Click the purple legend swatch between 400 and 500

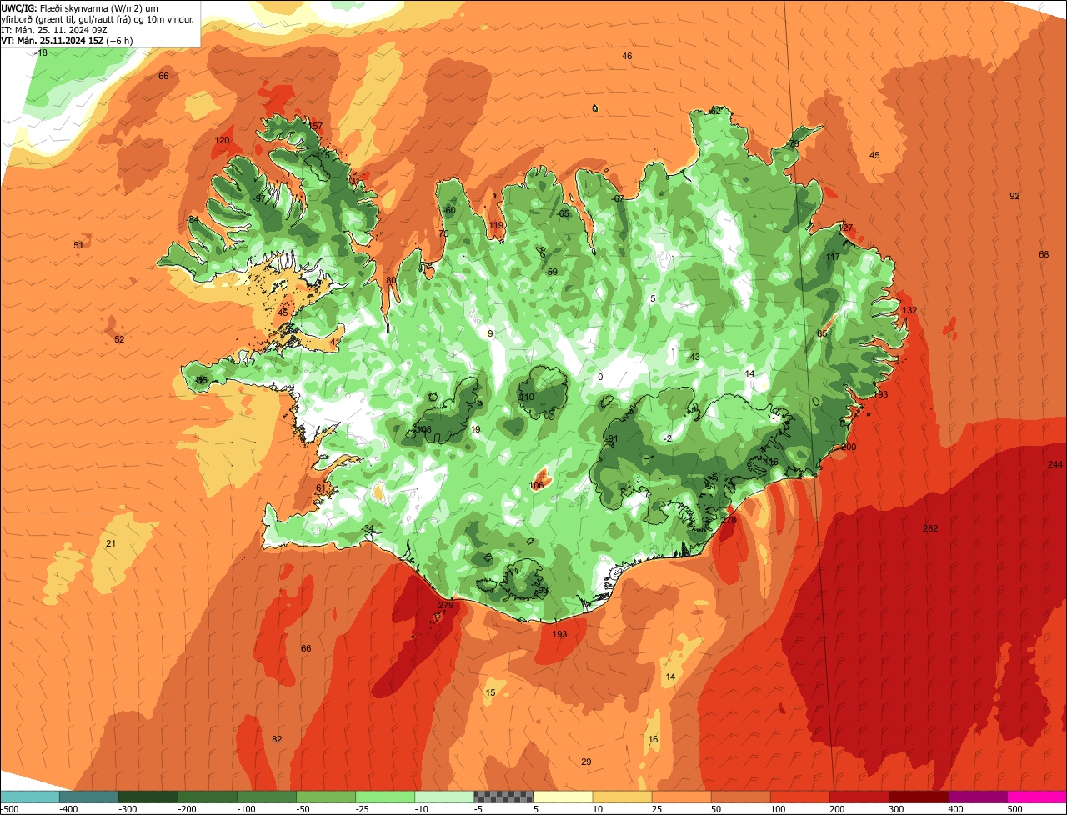[978, 797]
